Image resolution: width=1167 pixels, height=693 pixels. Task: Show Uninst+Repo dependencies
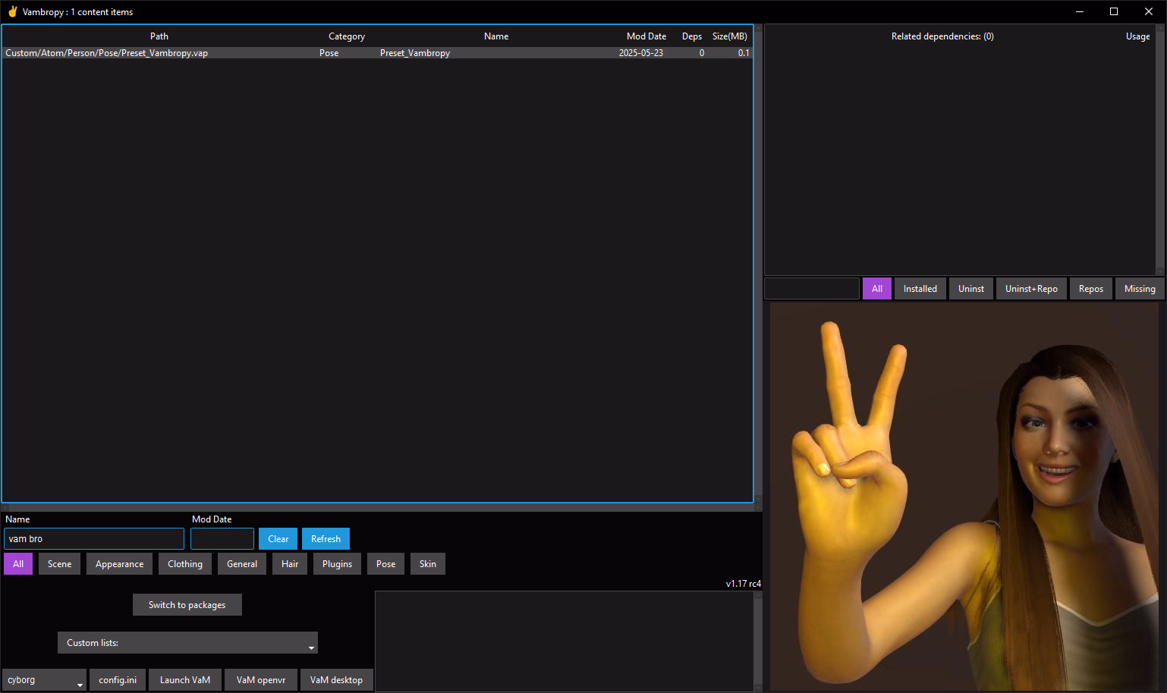(1032, 289)
